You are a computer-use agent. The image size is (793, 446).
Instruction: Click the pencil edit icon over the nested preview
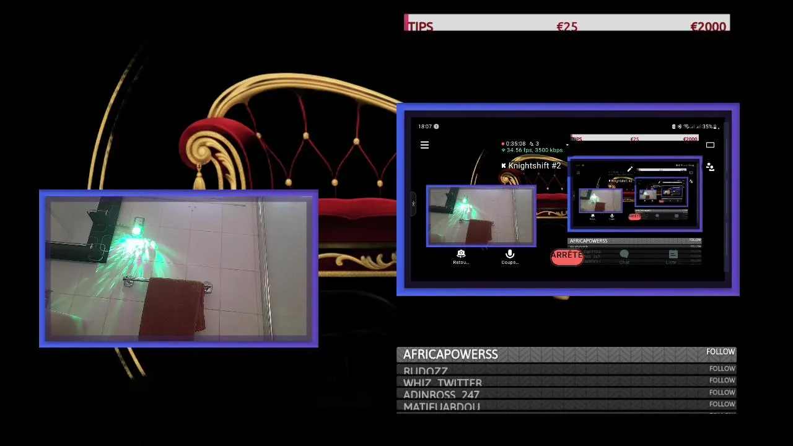(629, 169)
